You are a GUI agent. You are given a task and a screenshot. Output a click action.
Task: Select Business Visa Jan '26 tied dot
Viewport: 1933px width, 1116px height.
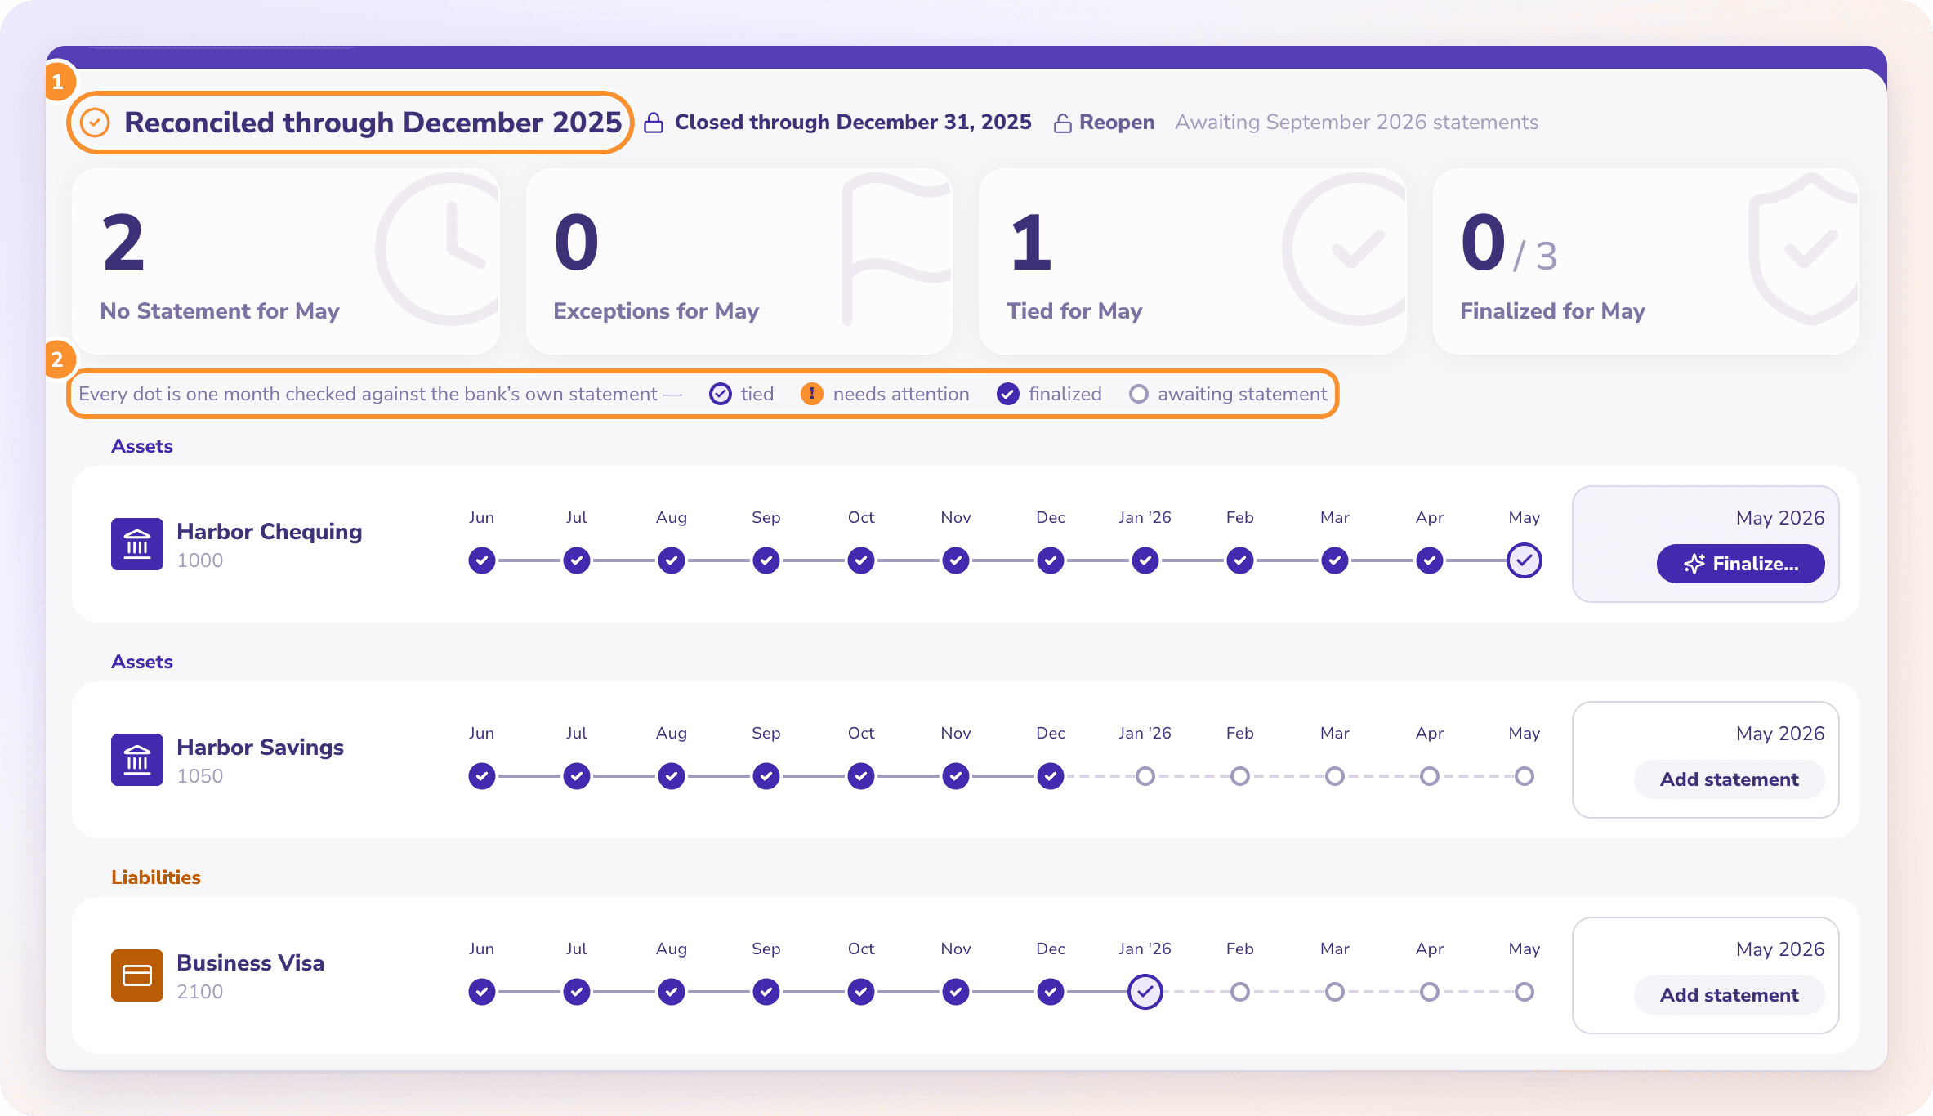tap(1145, 992)
